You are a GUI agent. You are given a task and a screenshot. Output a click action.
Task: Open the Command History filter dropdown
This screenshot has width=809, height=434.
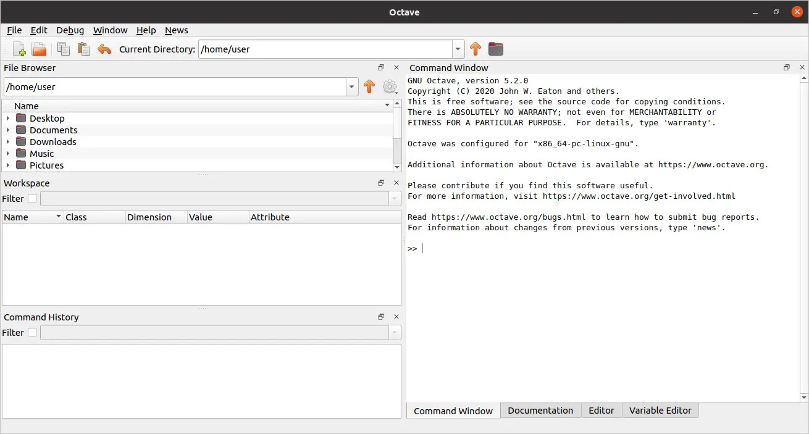pos(395,333)
